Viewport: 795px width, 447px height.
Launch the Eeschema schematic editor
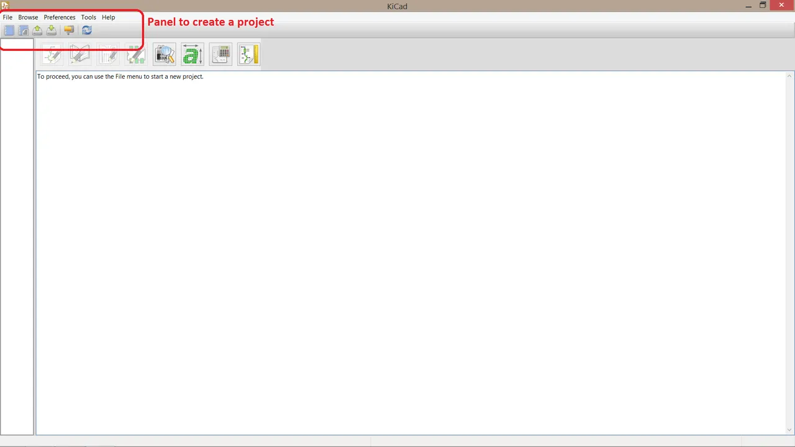tap(52, 54)
